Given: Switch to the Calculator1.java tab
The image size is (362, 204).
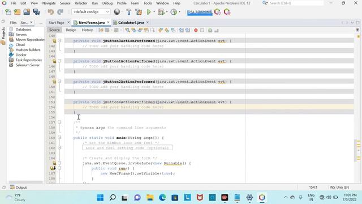Looking at the screenshot, I should 131,23.
